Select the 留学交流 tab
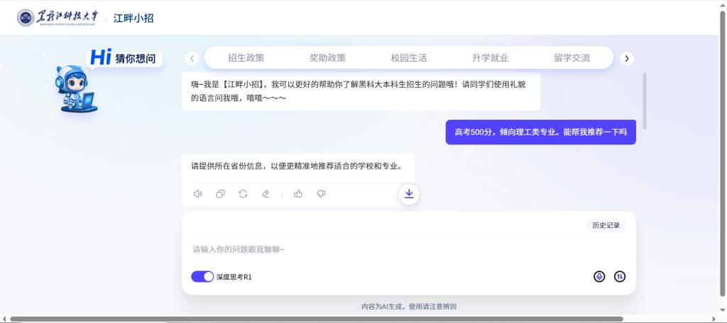 572,58
